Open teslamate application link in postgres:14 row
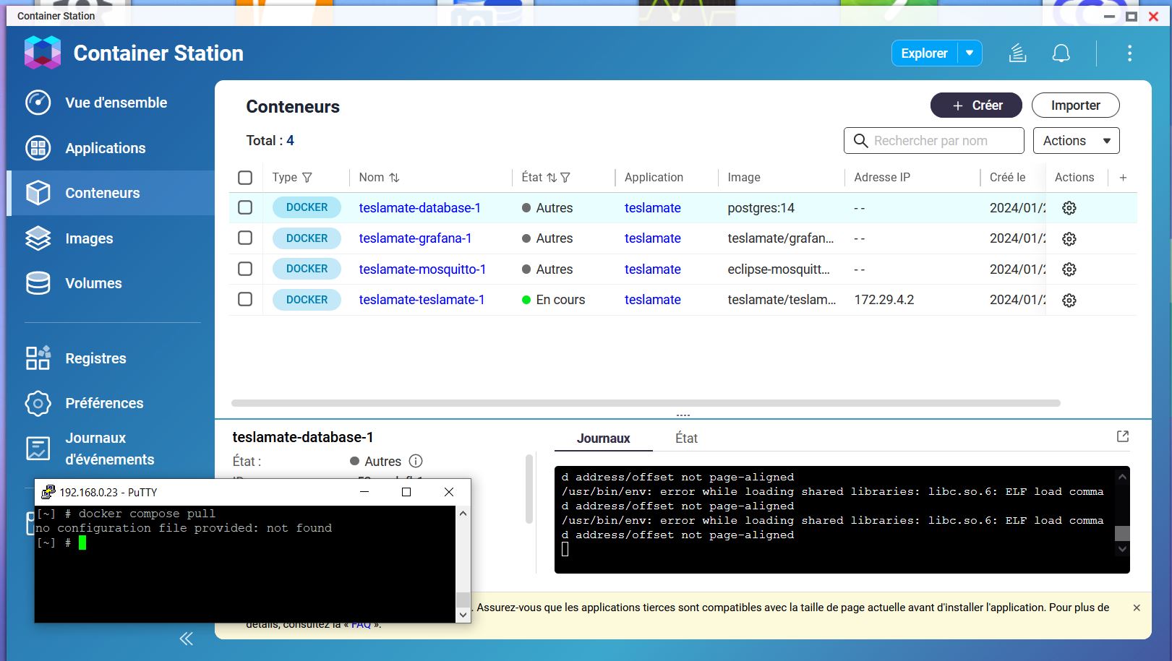Image resolution: width=1172 pixels, height=661 pixels. click(x=652, y=208)
